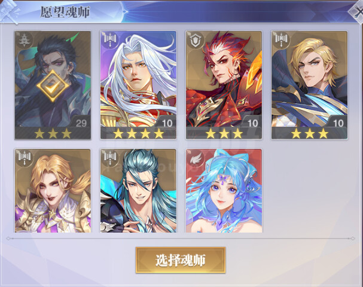Viewport: 363px width, 287px height.
Task: Click the four-star rating on white-haired card
Action: pos(138,133)
